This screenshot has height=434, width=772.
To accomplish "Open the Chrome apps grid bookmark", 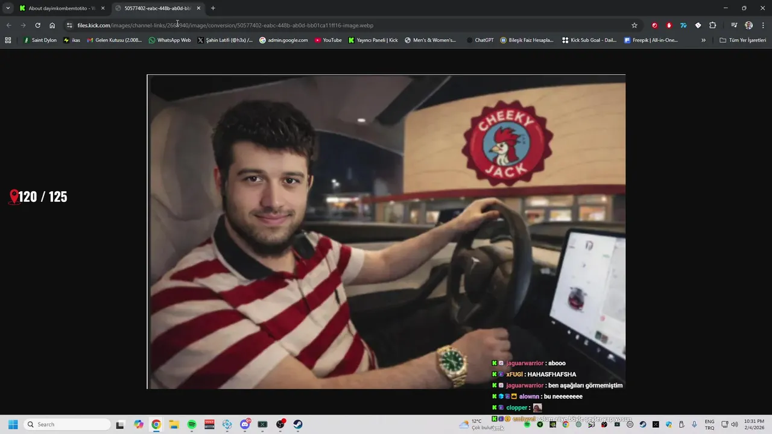I will pyautogui.click(x=8, y=40).
